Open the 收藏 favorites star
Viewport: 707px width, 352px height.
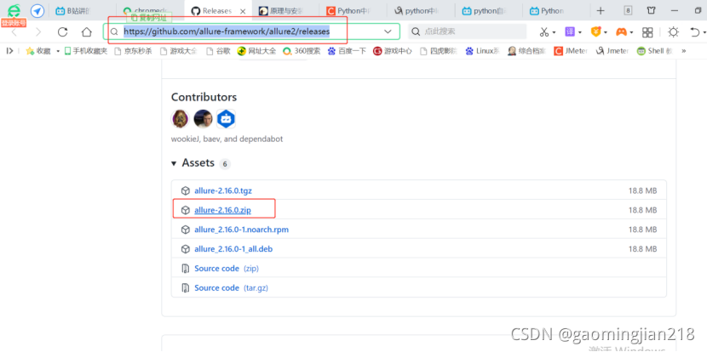[x=38, y=51]
